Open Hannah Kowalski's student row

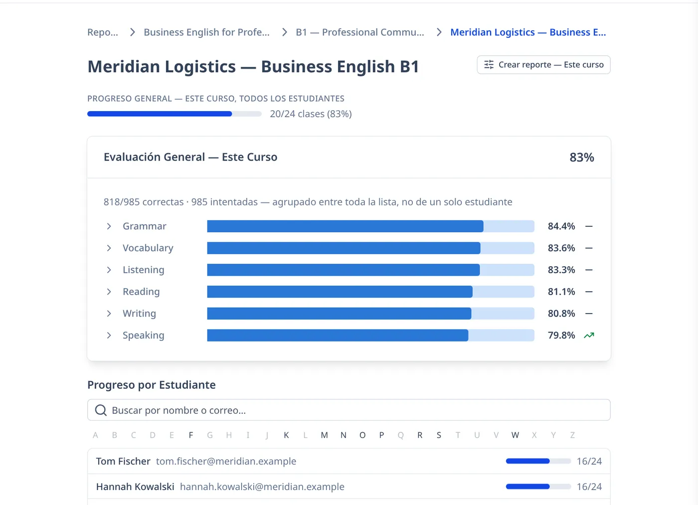(x=349, y=487)
